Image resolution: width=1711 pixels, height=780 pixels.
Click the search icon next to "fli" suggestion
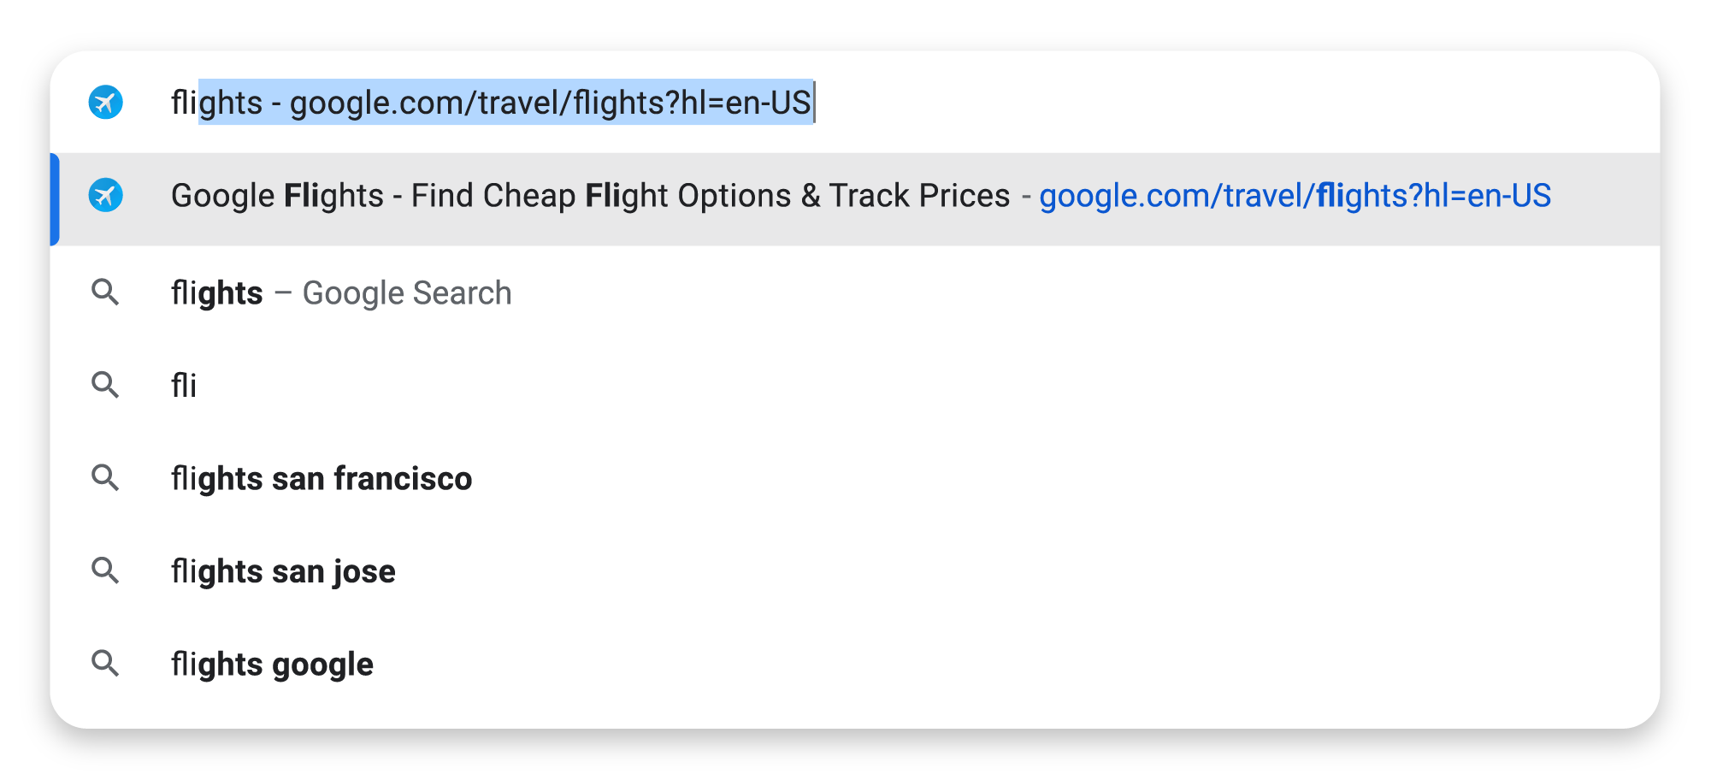[x=105, y=385]
